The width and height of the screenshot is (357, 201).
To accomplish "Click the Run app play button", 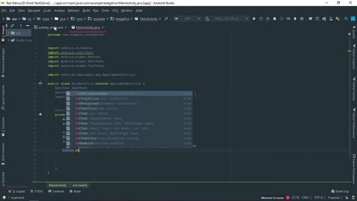I will coord(254,18).
